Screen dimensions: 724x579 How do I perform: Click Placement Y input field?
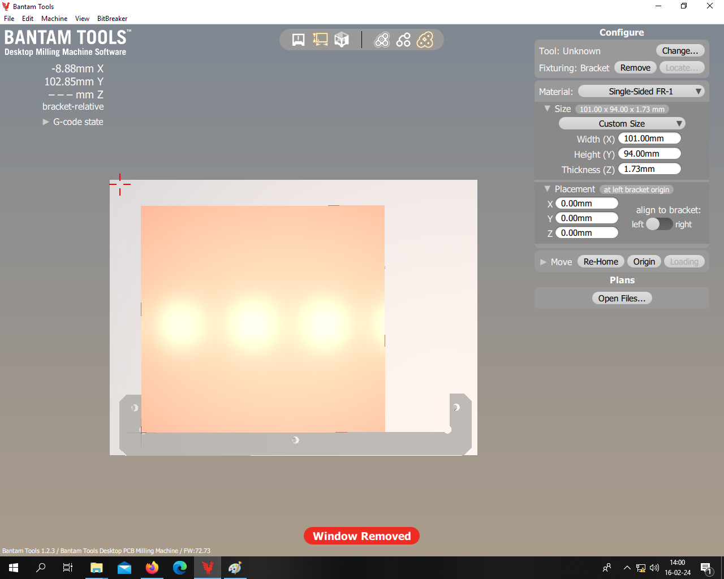(x=587, y=218)
